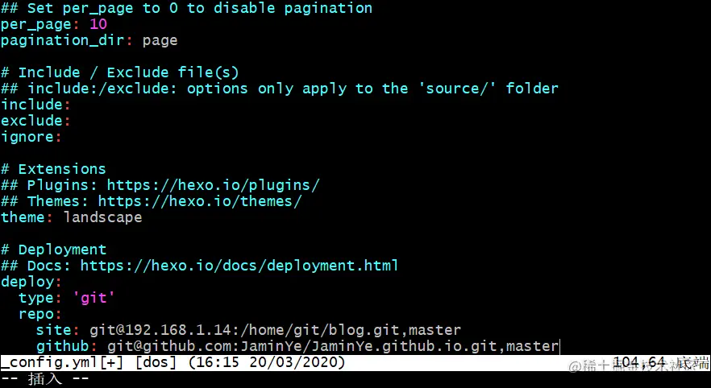711x388 pixels.
Task: Click the [dos] file format indicator
Action: pos(156,363)
